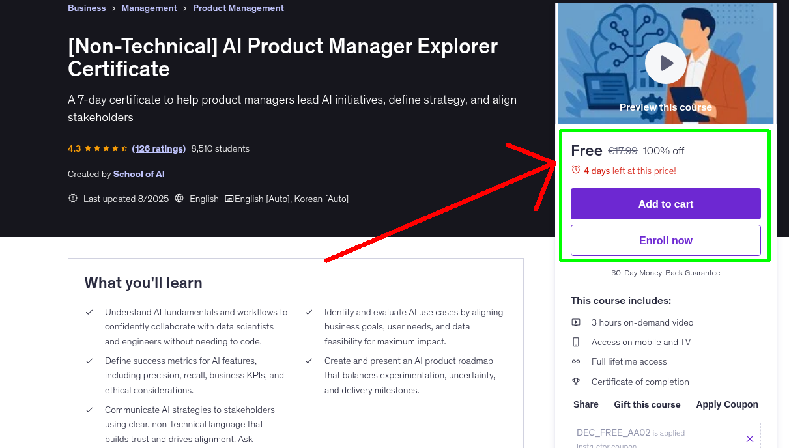Click the full lifetime access infinity icon
789x448 pixels.
point(576,361)
